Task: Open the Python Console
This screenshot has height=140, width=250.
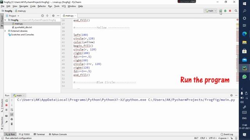Action: [58, 134]
